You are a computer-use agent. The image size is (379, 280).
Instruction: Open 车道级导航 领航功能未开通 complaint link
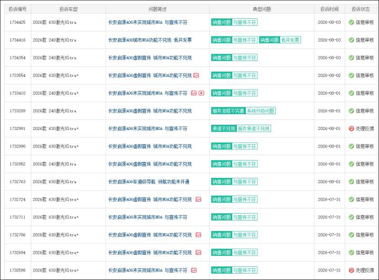[x=148, y=182]
